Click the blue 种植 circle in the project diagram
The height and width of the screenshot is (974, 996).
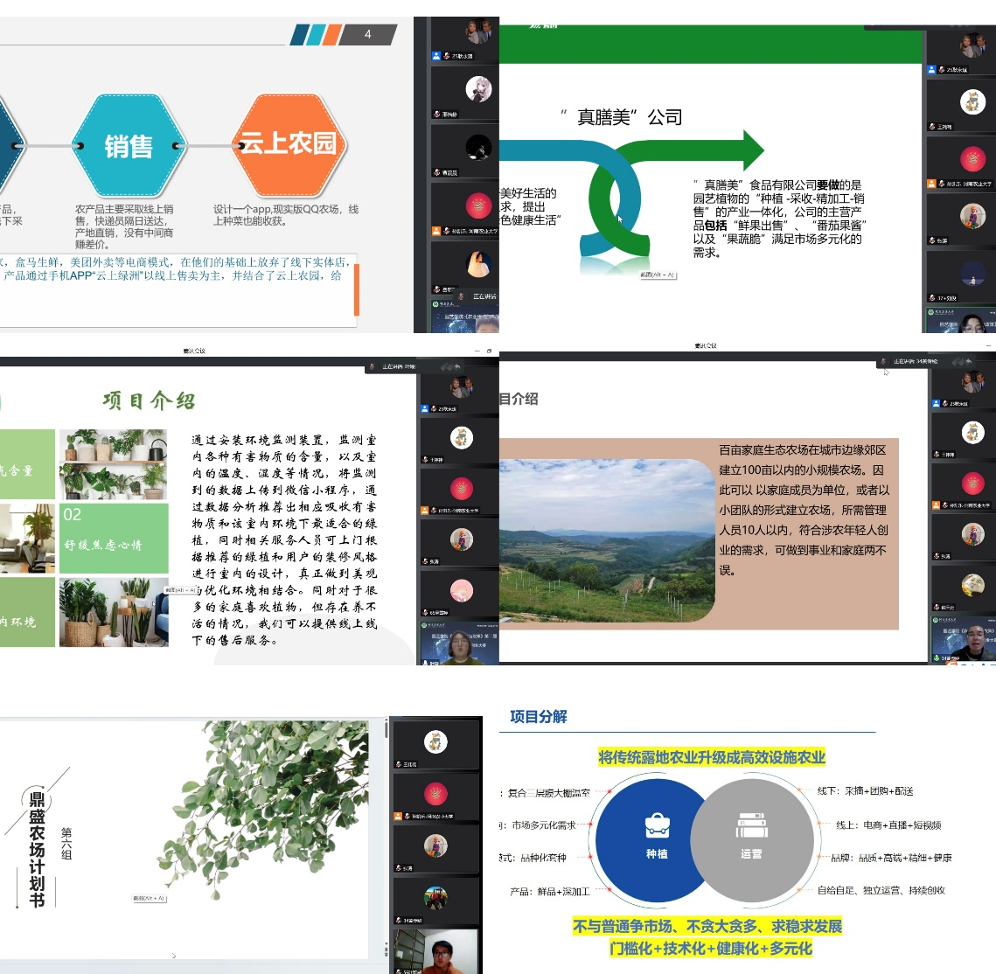(658, 839)
